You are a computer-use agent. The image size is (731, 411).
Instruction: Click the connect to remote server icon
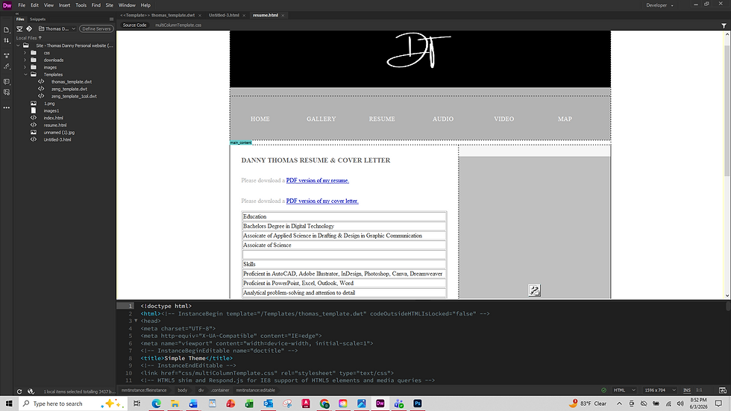point(19,29)
